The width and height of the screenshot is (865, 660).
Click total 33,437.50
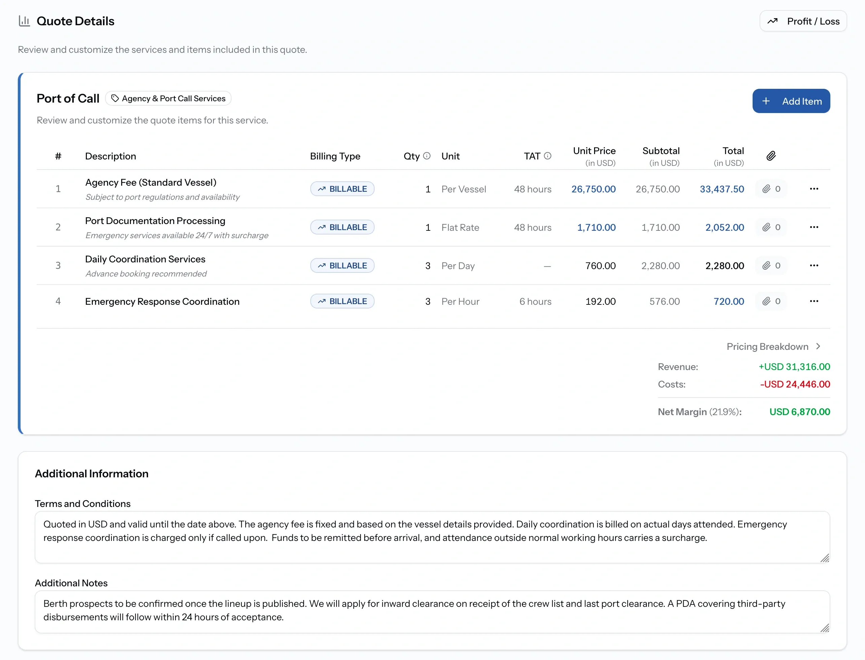click(722, 189)
